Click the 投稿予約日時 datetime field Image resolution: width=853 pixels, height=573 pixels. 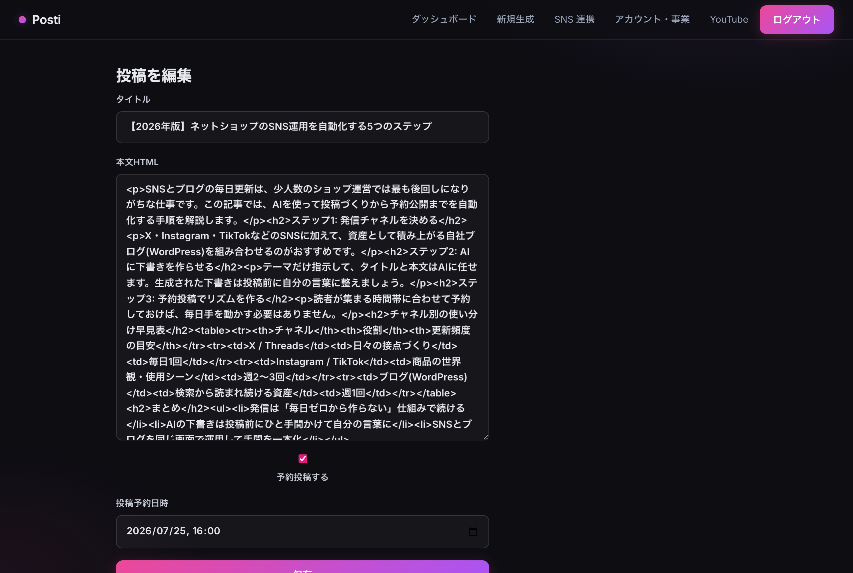coord(302,531)
